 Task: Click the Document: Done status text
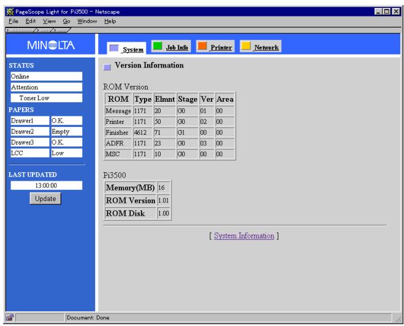[x=88, y=317]
